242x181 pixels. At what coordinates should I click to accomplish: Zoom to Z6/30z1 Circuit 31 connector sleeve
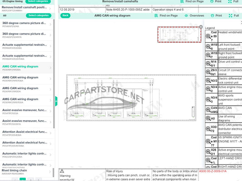(x=208, y=72)
